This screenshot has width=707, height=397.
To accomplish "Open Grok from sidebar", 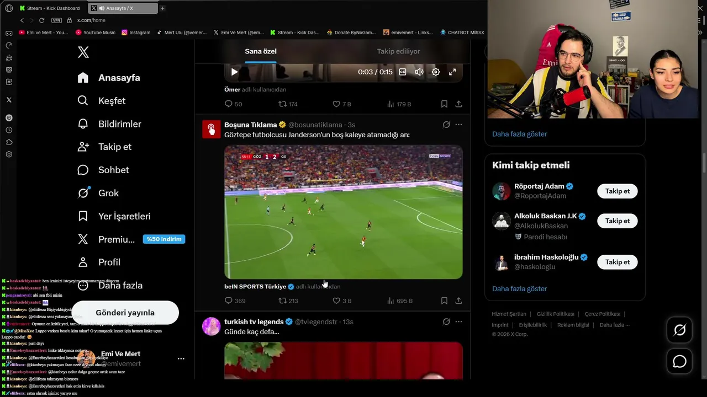I will [x=98, y=193].
